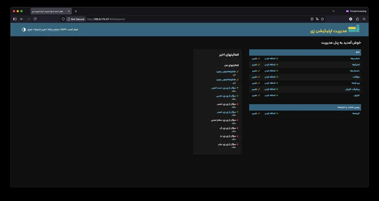379x201 pixels.
Task: Reload the page with refresh icon
Action: 35,19
